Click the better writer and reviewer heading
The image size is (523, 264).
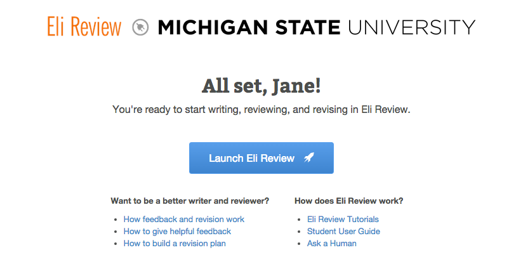point(190,201)
